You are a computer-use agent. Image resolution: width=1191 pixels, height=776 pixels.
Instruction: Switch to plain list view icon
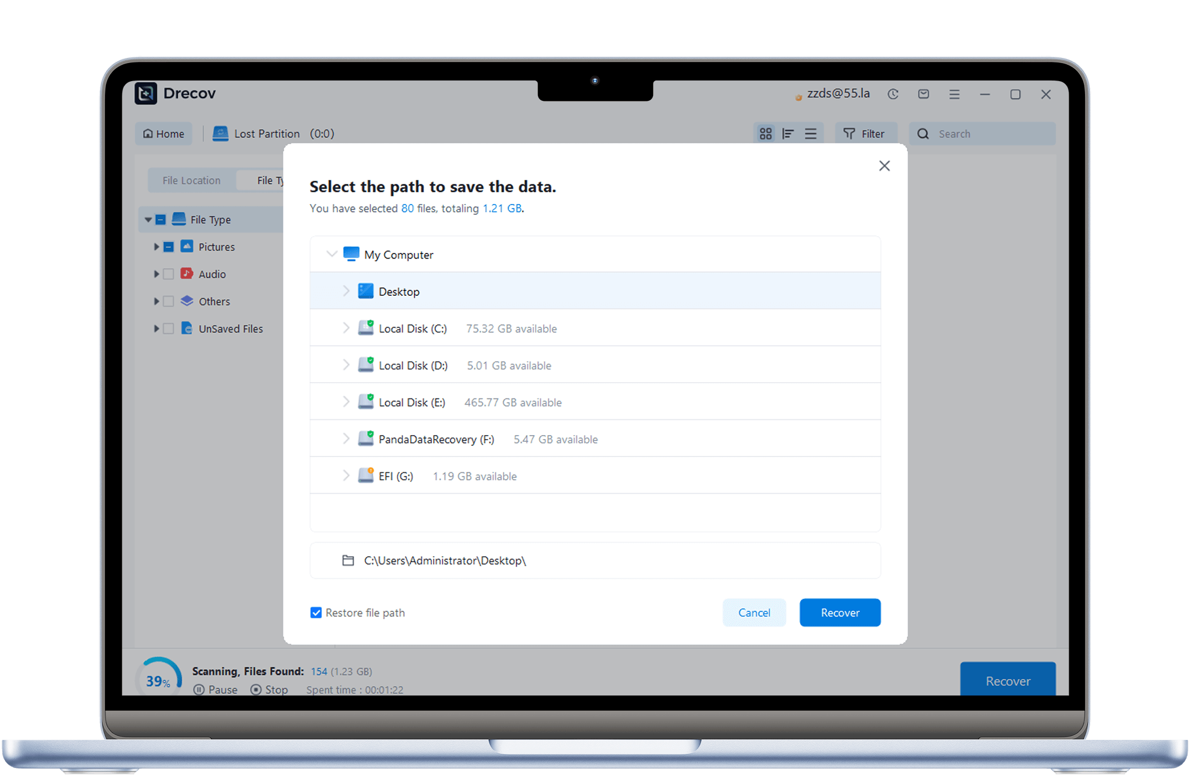tap(810, 134)
